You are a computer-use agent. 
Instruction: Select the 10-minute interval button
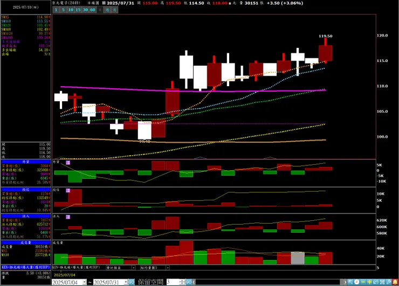coord(71,10)
